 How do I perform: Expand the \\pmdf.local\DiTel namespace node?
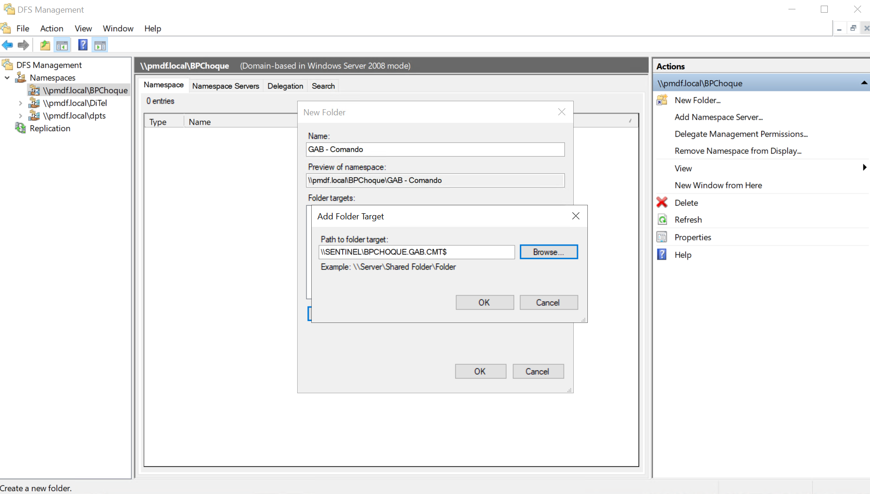[x=20, y=103]
